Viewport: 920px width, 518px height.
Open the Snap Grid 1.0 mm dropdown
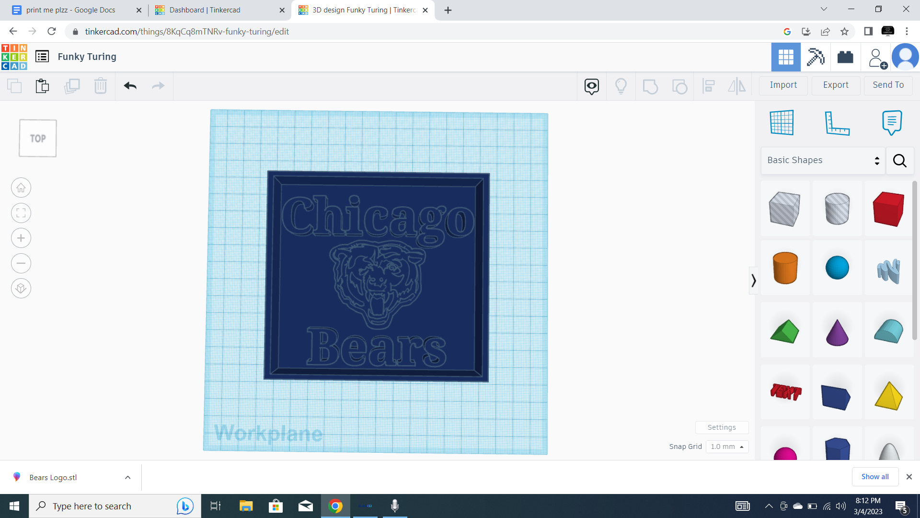[x=727, y=447]
